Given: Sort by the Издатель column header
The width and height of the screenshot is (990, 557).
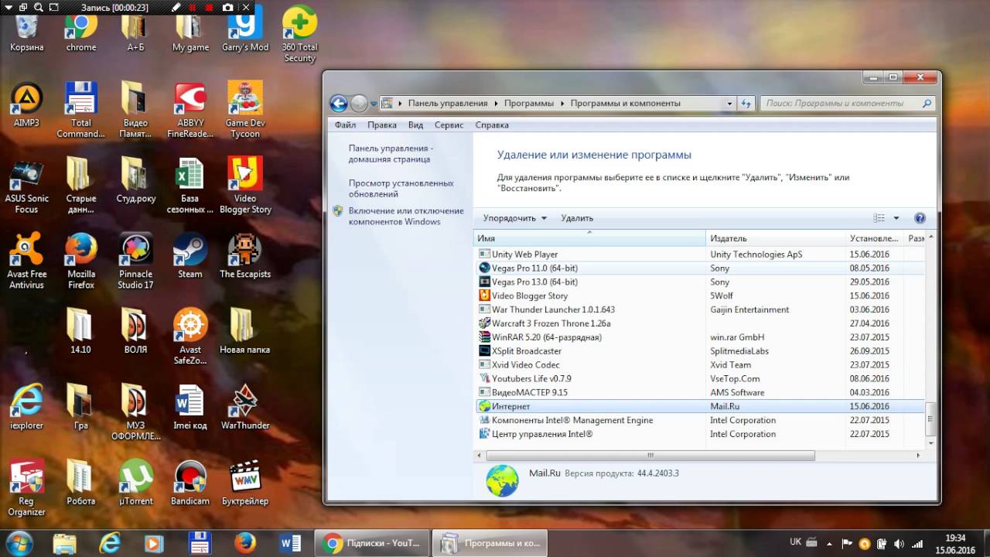Looking at the screenshot, I should click(776, 238).
